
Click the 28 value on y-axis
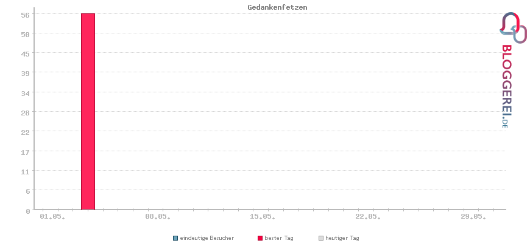click(26, 112)
